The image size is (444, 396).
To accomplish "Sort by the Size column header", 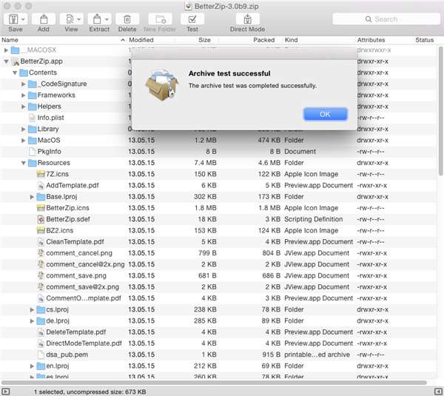I will coord(204,40).
